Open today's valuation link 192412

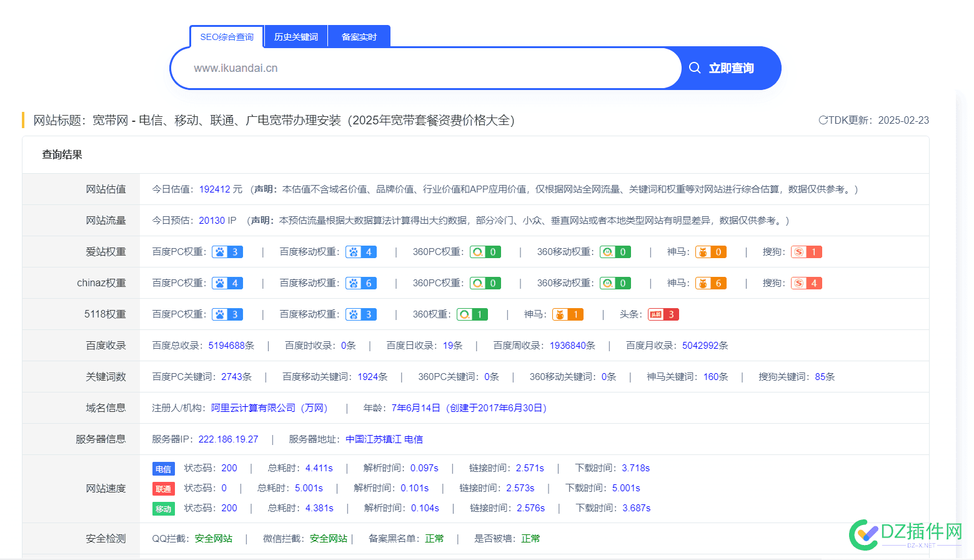[214, 189]
